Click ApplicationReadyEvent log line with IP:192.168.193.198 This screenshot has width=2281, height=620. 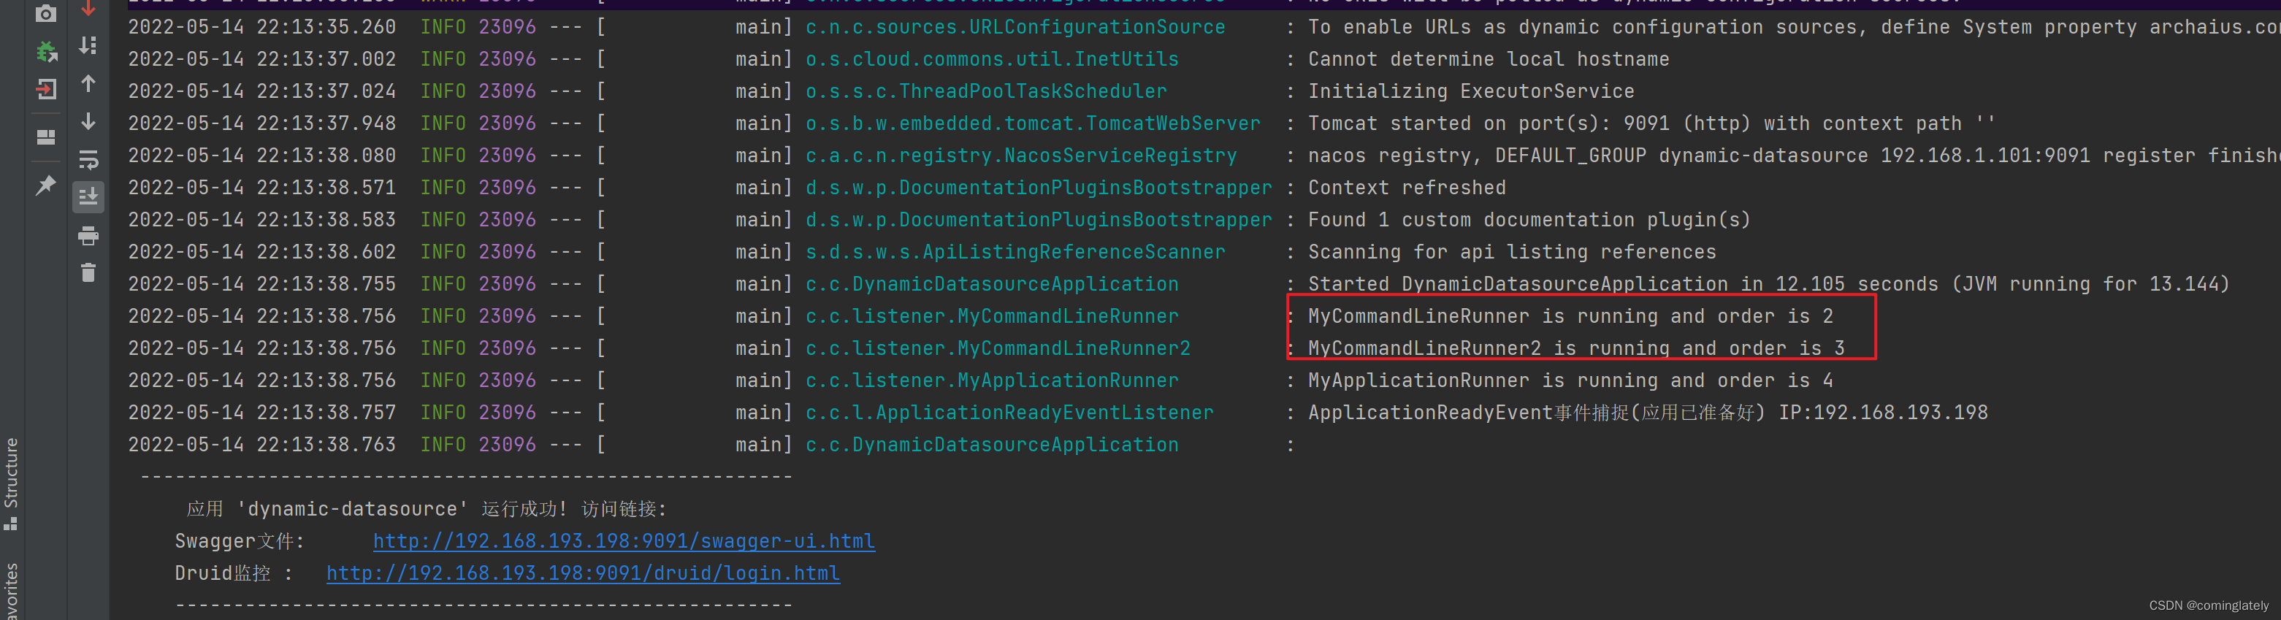click(x=1648, y=413)
